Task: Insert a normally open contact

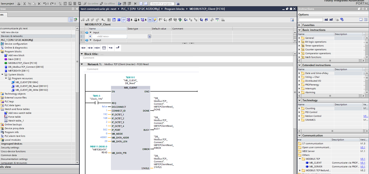Action: (83, 48)
